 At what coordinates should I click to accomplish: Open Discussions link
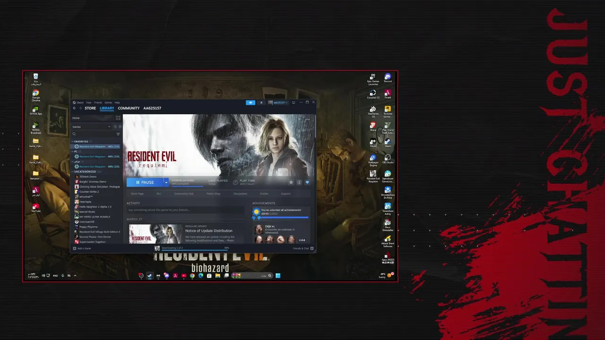240,194
